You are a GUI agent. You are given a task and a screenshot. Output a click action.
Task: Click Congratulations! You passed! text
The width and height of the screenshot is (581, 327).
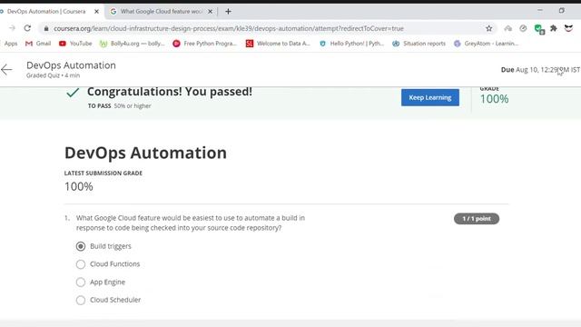[170, 92]
